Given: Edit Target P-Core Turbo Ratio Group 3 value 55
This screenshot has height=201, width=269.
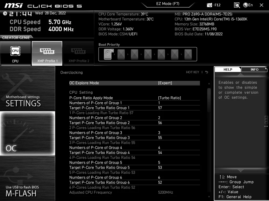Looking at the screenshot, I should coord(160,138).
